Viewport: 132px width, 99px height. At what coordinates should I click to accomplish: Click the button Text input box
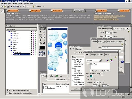click(x=100, y=66)
